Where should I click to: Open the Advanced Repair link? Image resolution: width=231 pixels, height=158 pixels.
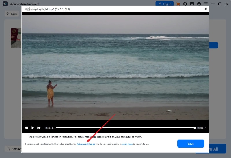(86, 144)
